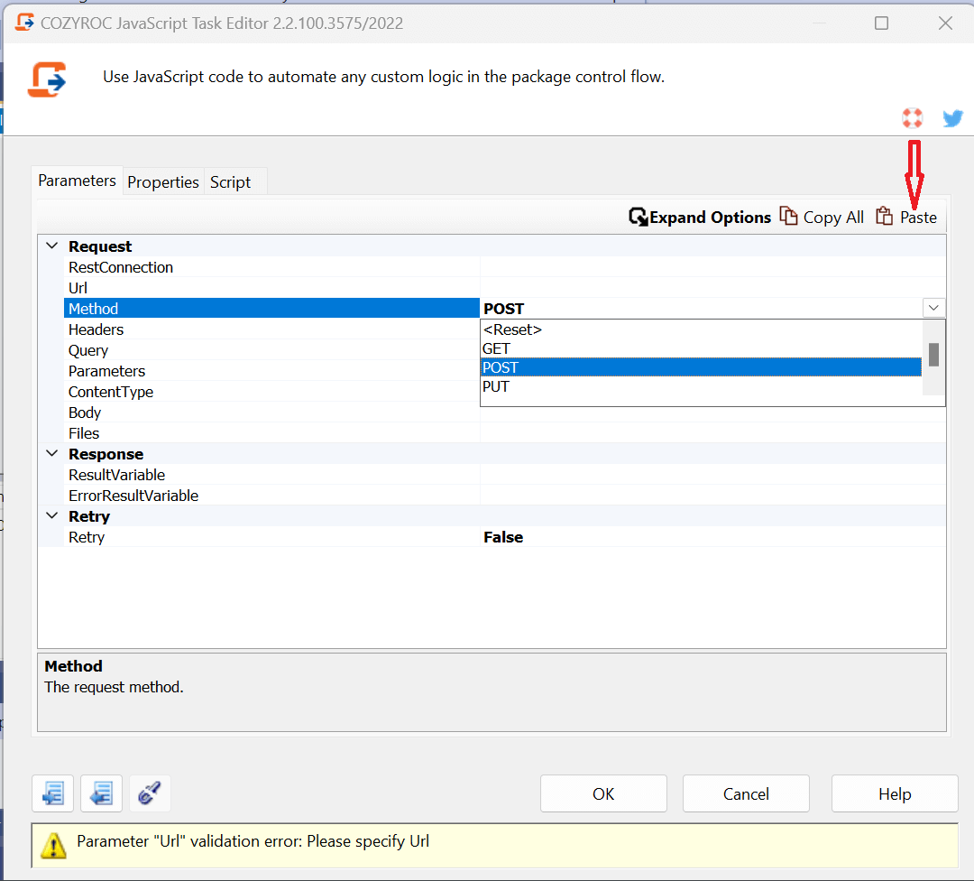Click Copy All in the toolbar

(x=822, y=217)
